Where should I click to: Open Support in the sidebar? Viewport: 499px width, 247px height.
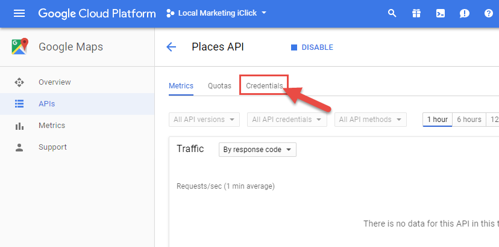point(77,147)
